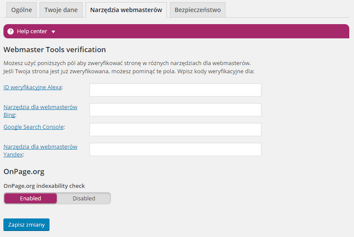Set indexability check to Disabled
Screen dimensions: 354x237
[84, 198]
